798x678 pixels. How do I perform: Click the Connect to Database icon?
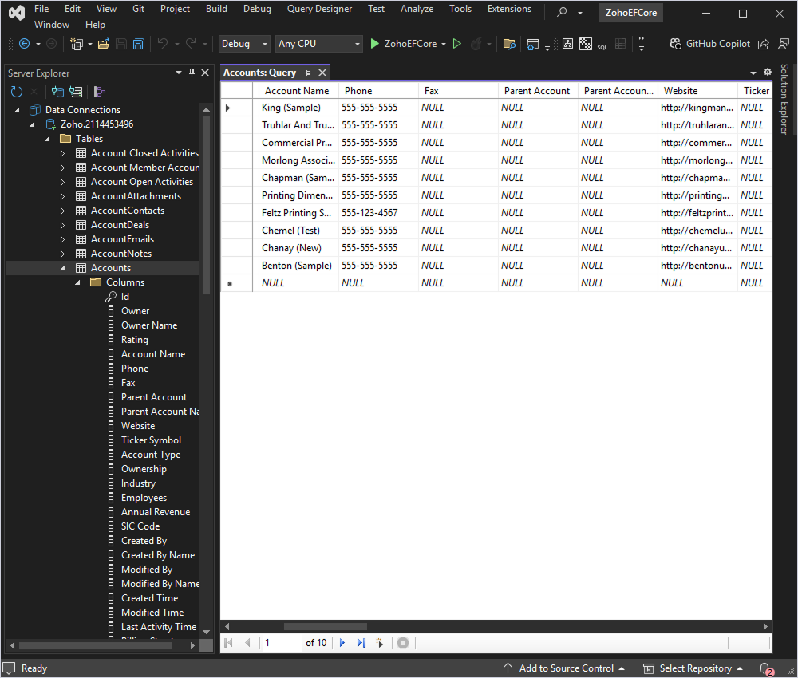57,92
